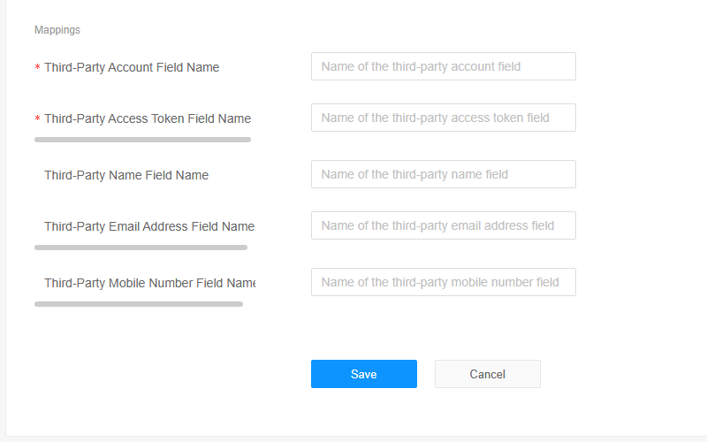Select the third-party name field input

coord(444,174)
